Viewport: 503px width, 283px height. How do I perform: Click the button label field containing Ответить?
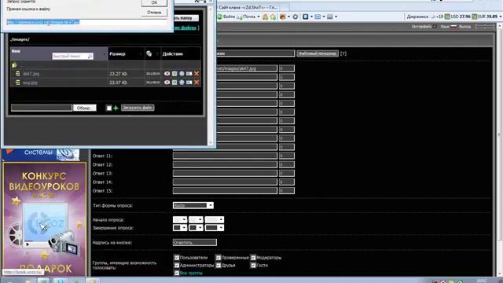point(195,243)
